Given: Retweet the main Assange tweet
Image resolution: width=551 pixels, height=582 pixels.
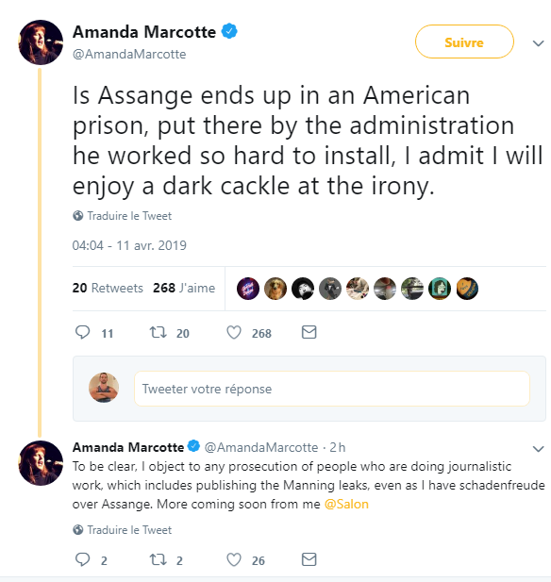Looking at the screenshot, I should [x=158, y=332].
